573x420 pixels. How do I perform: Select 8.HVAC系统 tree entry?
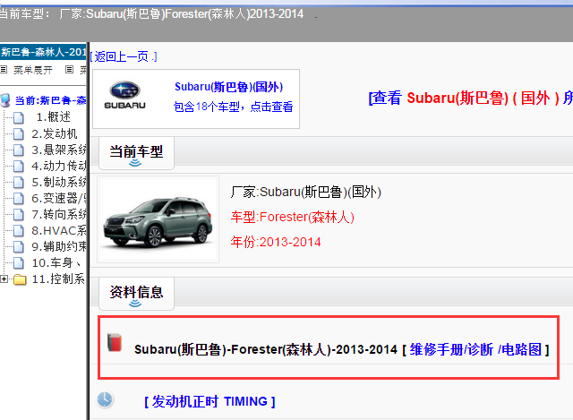[x=59, y=230]
